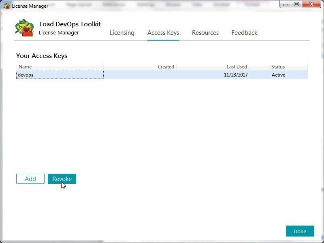Screen dimensions: 324x243
Task: Close the License Manager window
Action: (311, 4)
